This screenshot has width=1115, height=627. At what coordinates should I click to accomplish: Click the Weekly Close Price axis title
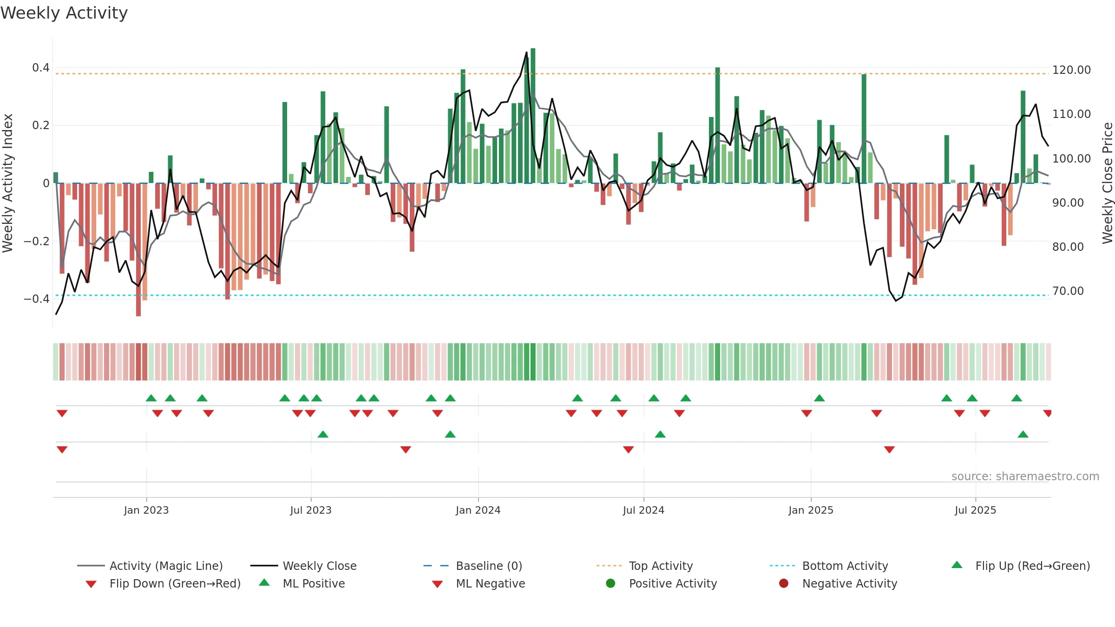pos(1108,183)
